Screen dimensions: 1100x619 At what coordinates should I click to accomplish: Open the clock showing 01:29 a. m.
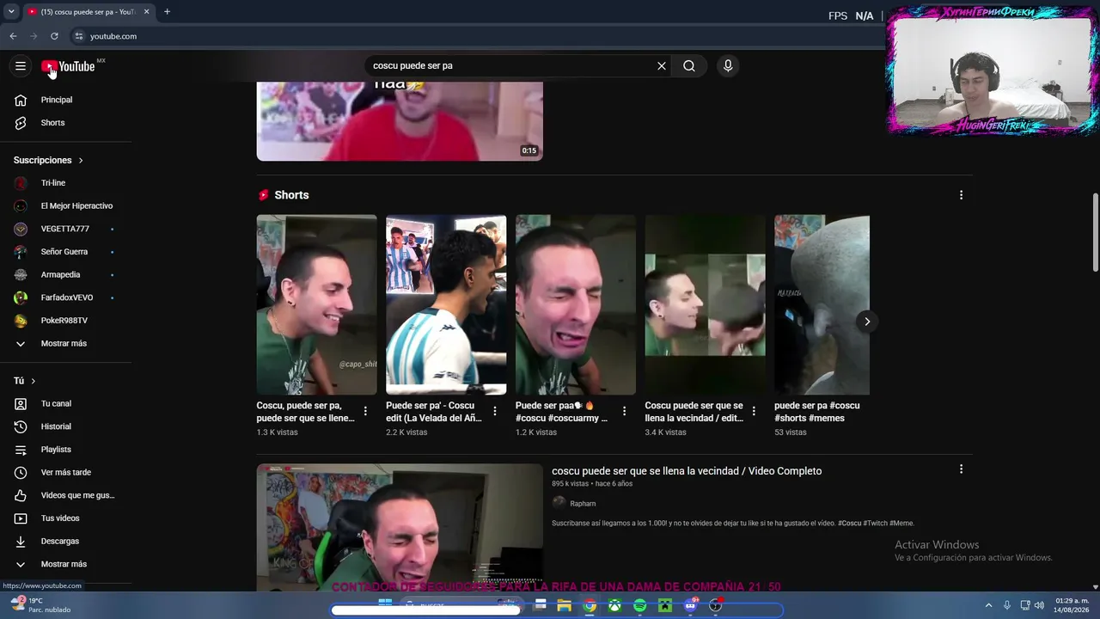tap(1072, 605)
